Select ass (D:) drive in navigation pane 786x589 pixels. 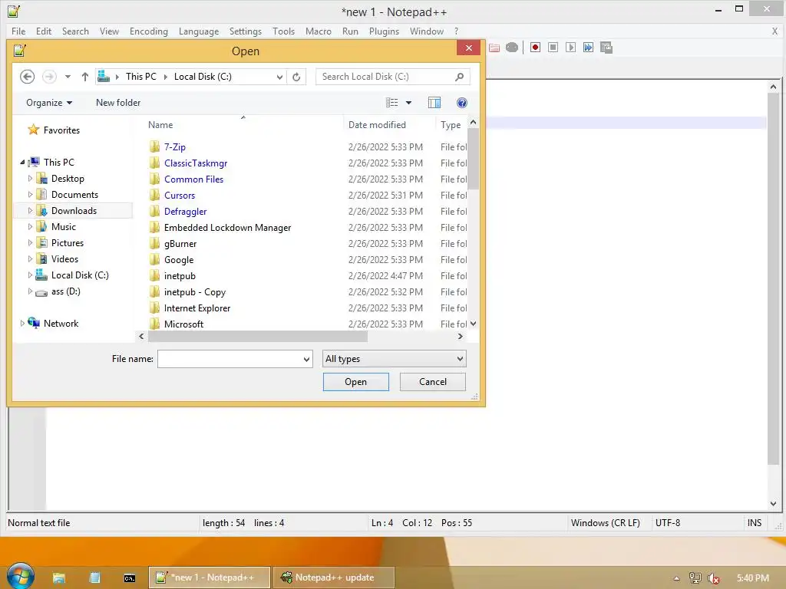pos(66,291)
